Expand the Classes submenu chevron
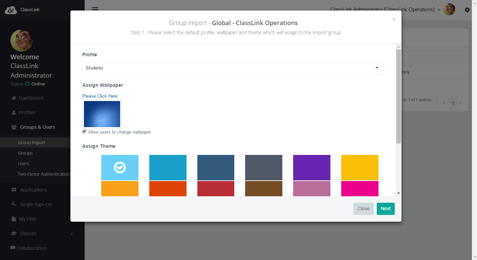Image resolution: width=477 pixels, height=260 pixels. click(x=71, y=234)
